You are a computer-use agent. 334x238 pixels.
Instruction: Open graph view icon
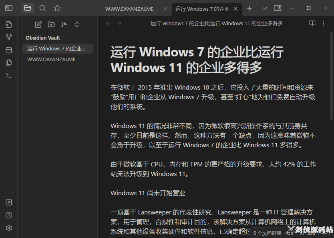9,37
